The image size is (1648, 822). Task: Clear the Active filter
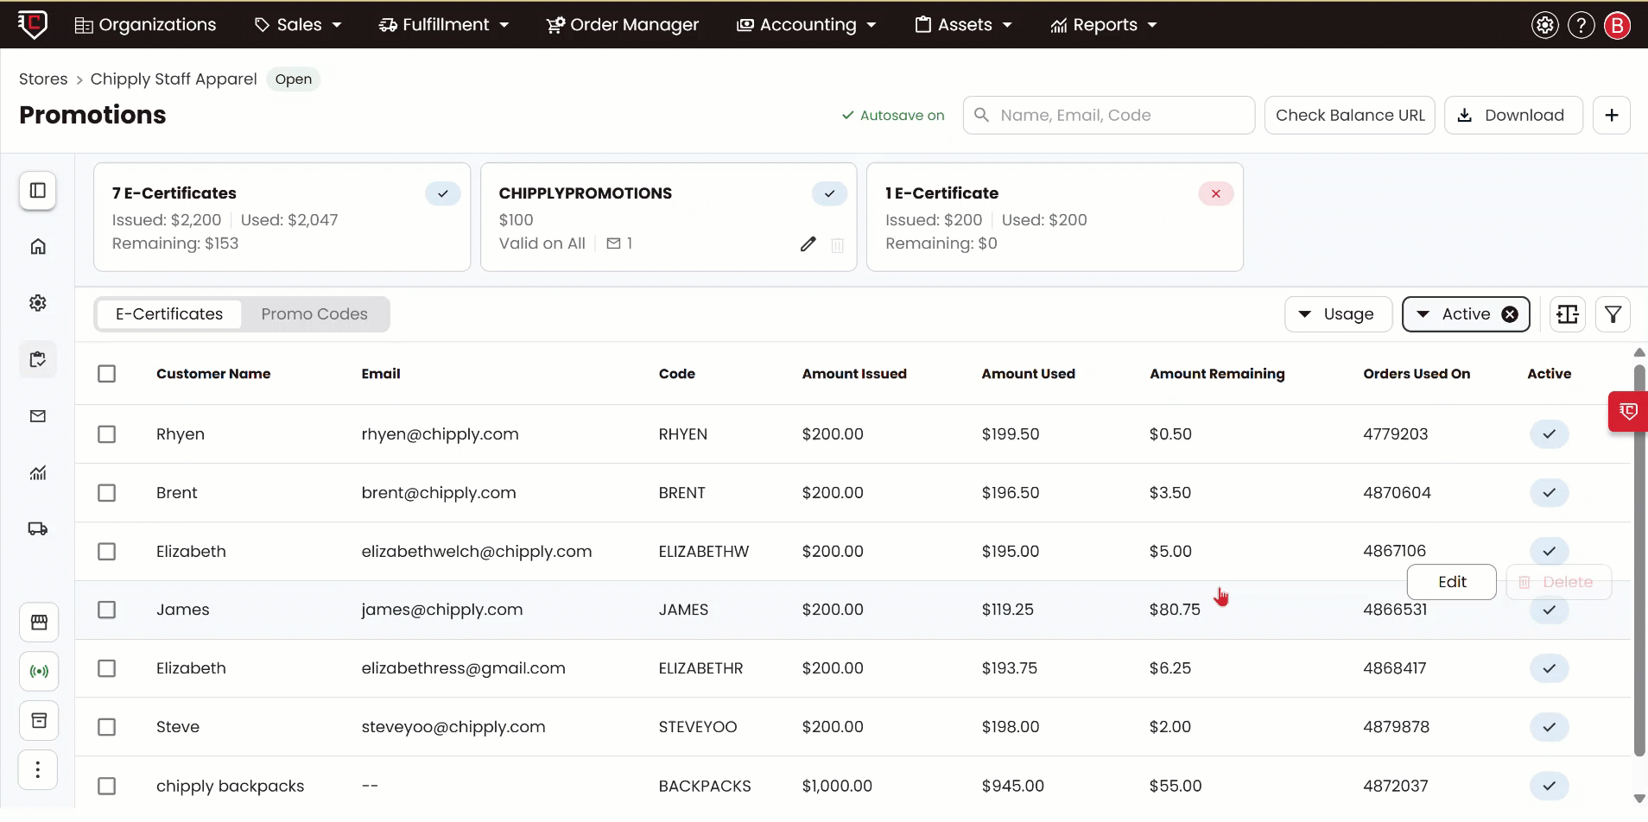pyautogui.click(x=1510, y=314)
